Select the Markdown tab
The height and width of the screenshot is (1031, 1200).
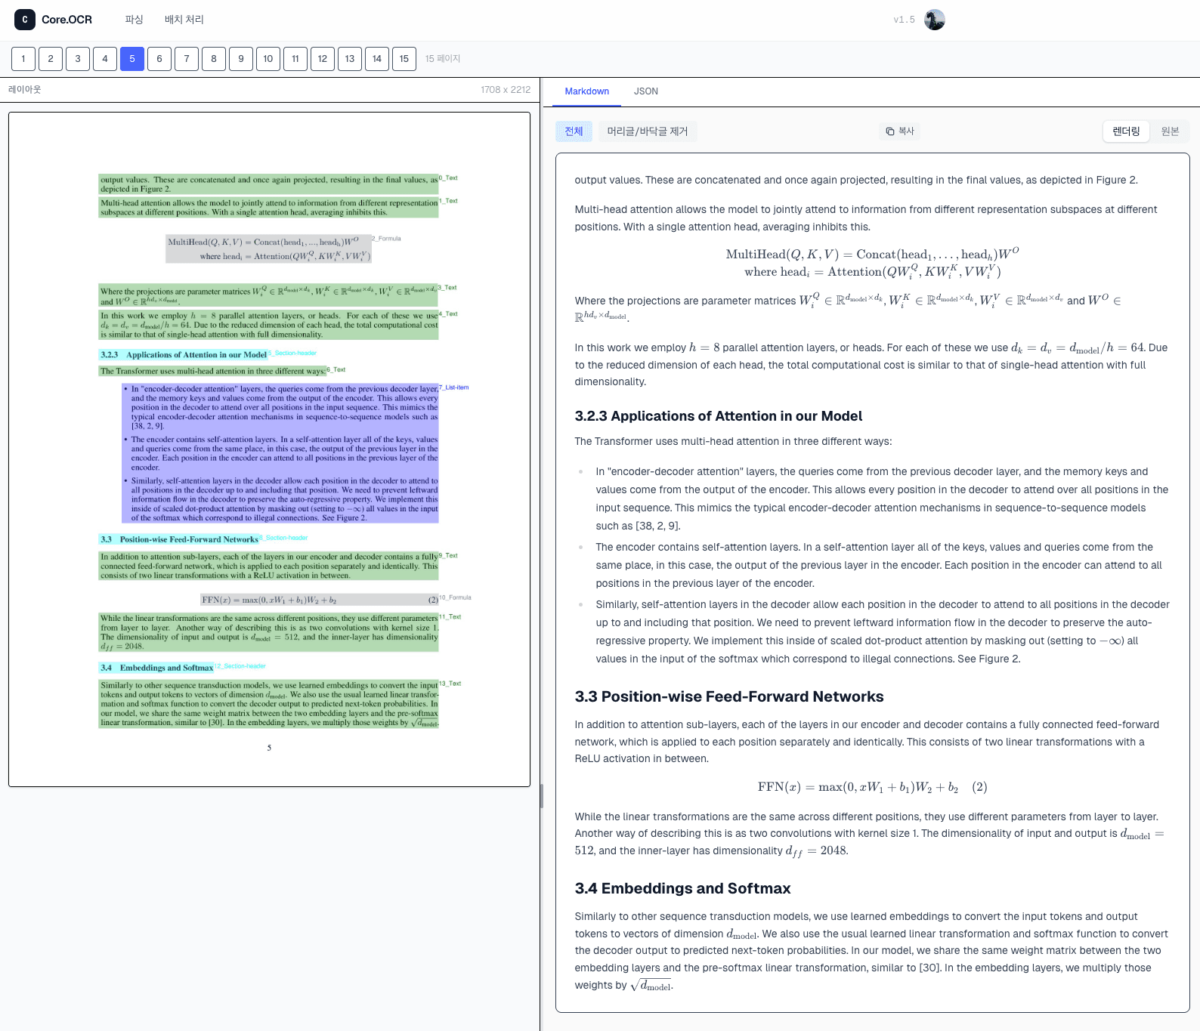[586, 91]
